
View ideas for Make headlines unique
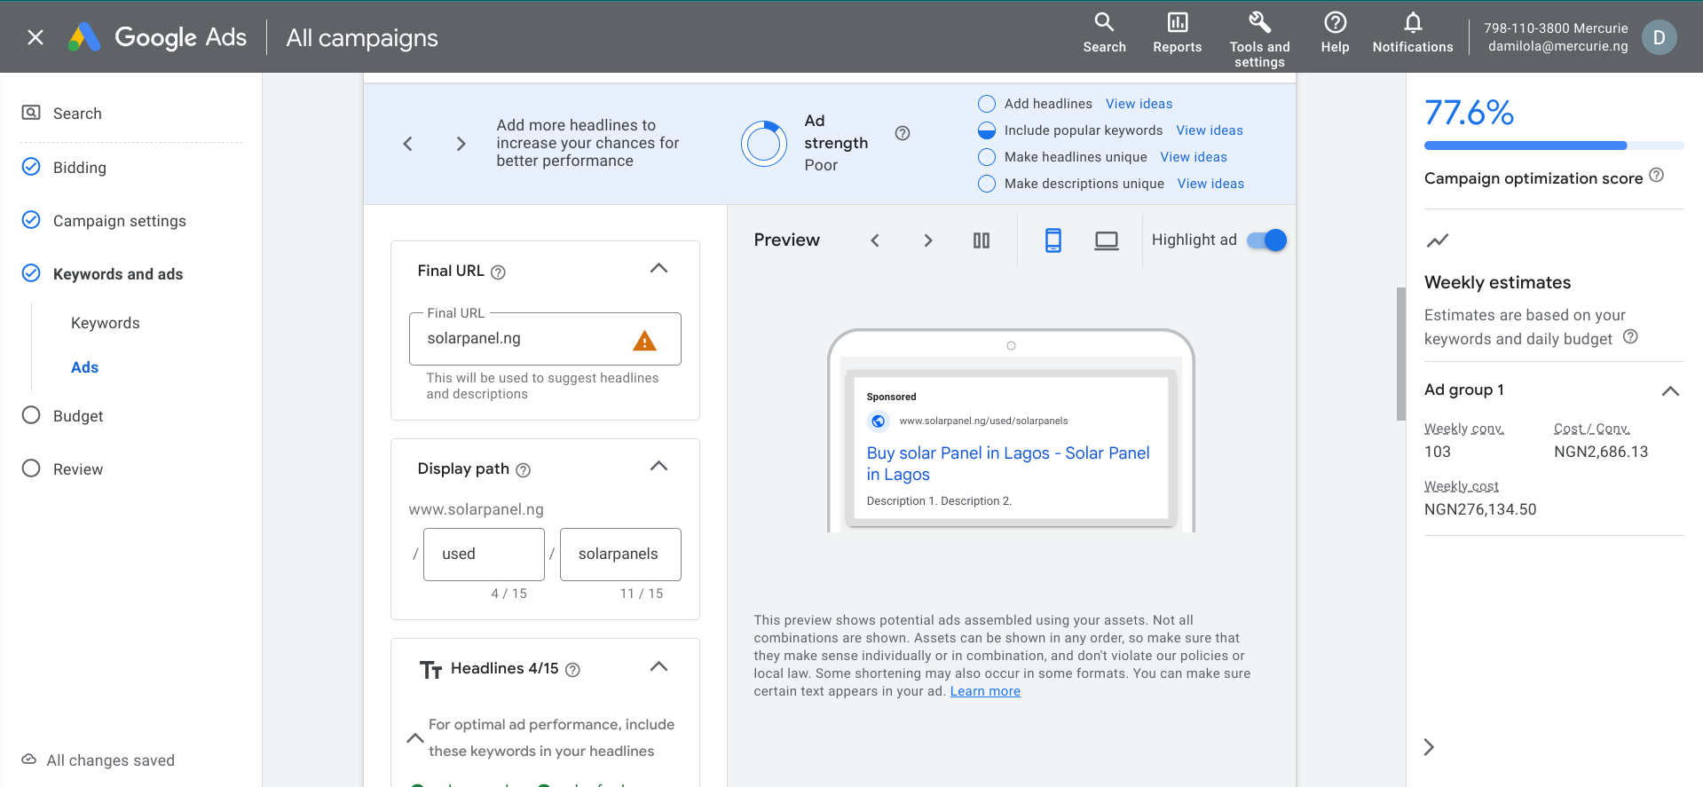[x=1194, y=157]
